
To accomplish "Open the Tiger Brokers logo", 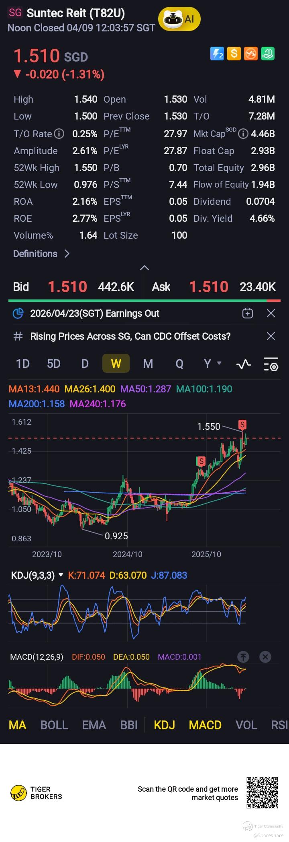I will (36, 793).
